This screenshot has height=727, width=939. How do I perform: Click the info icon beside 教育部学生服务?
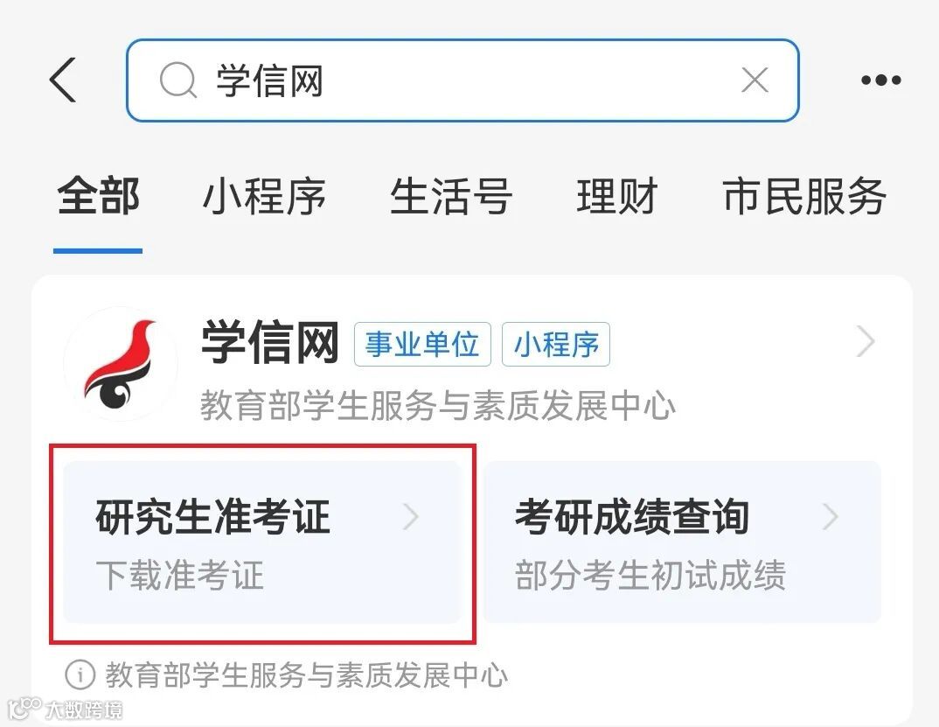click(x=80, y=675)
